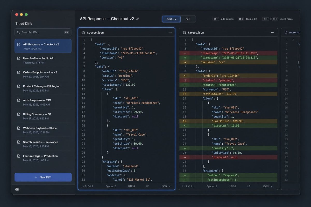This screenshot has width=311, height=207.
Task: Change UTF-8 encoding in target.json status bar
Action: pos(233,186)
